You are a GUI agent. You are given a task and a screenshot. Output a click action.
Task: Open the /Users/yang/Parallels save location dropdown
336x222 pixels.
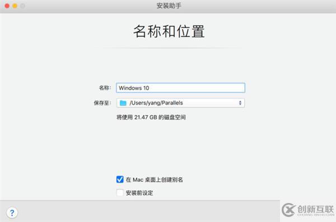180,103
